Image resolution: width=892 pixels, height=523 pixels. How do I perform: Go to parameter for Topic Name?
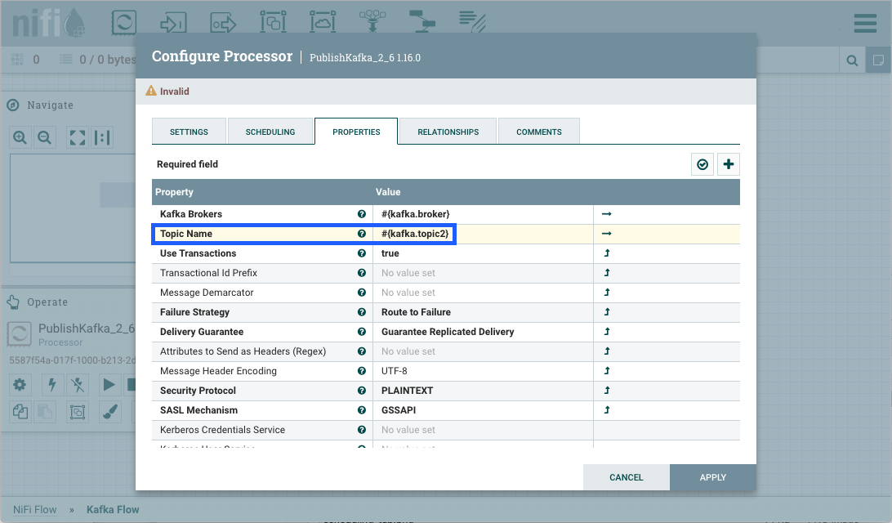tap(607, 234)
